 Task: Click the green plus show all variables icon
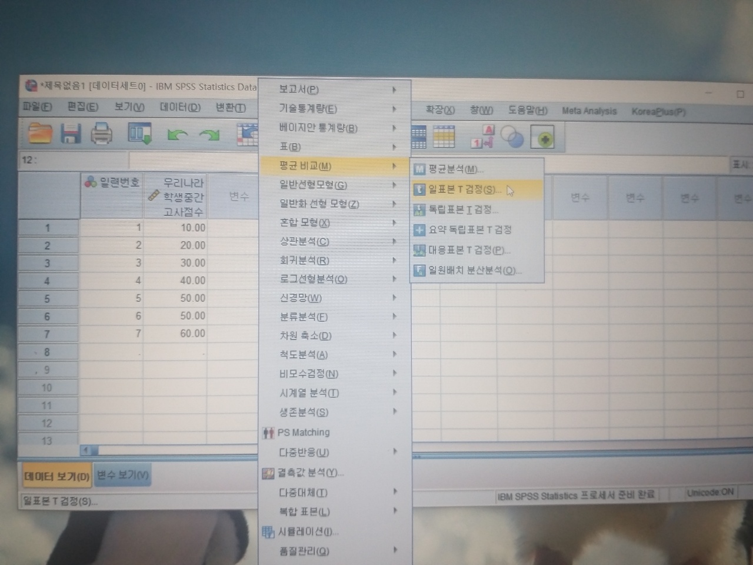[542, 138]
